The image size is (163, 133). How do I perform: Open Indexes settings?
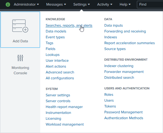tap(111, 37)
